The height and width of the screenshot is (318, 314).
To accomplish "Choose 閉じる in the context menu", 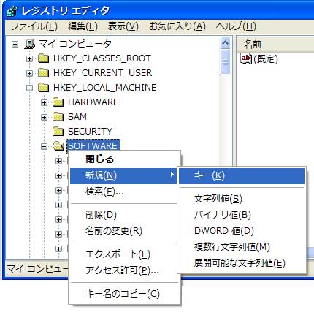I will click(x=123, y=159).
